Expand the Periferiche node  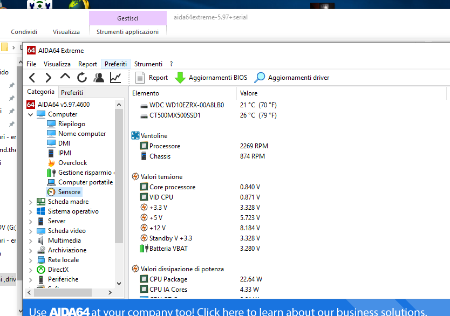(x=30, y=279)
